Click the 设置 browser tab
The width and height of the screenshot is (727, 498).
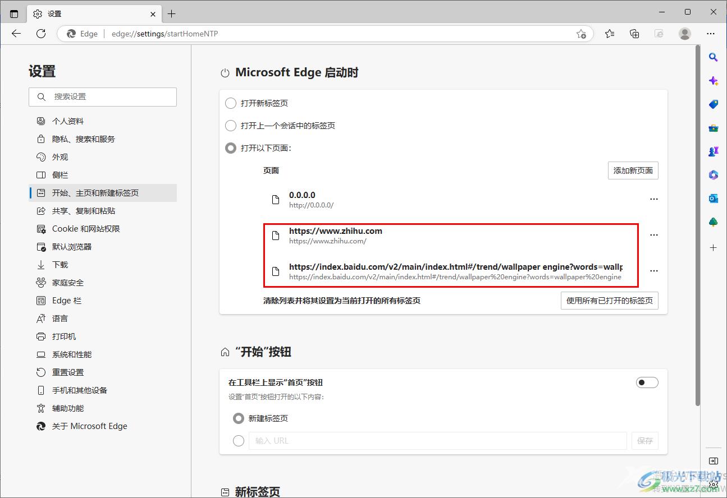tap(94, 13)
